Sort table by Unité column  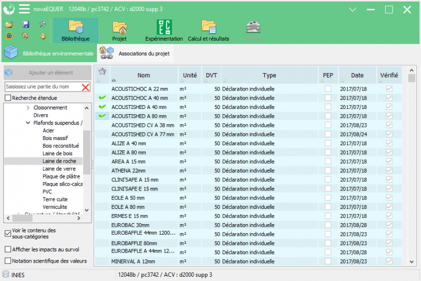(x=190, y=75)
